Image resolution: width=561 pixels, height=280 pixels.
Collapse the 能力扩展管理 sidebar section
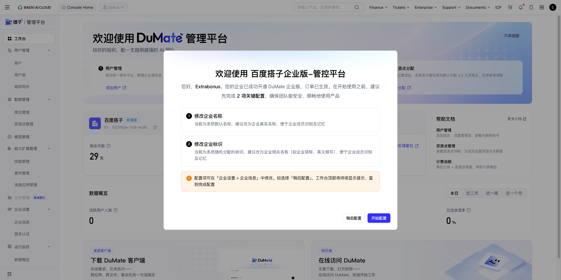coord(49,148)
